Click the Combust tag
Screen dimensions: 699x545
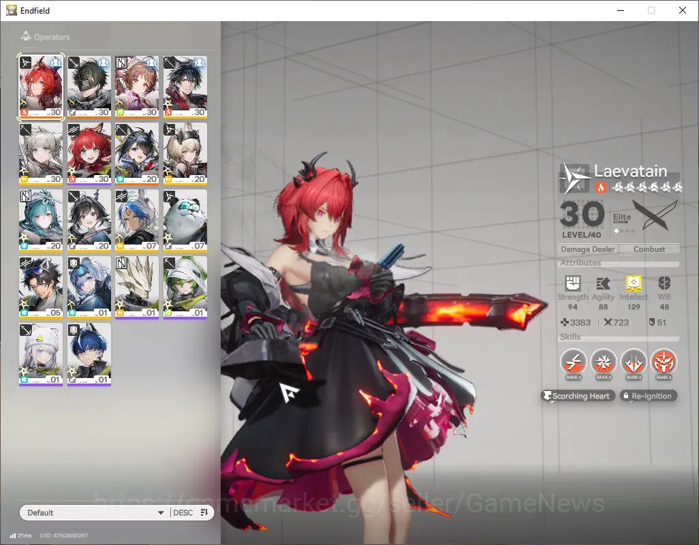pos(649,249)
